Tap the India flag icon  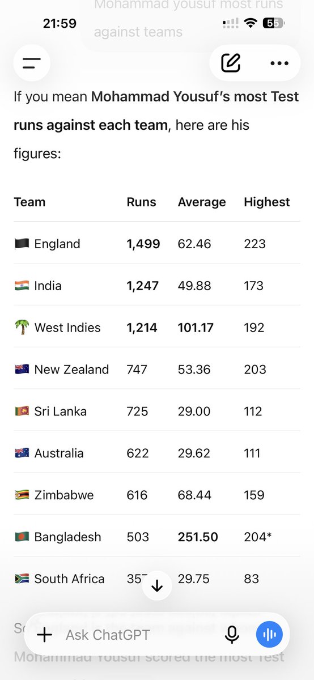point(22,286)
